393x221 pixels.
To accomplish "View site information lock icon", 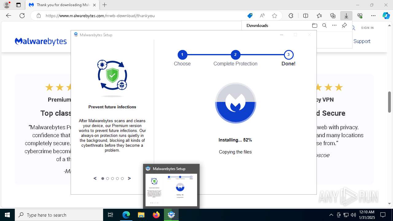I will click(39, 16).
